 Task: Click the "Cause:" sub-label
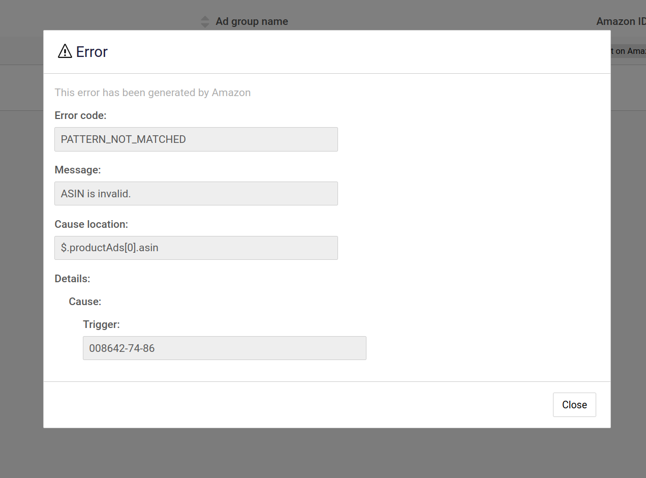[85, 302]
